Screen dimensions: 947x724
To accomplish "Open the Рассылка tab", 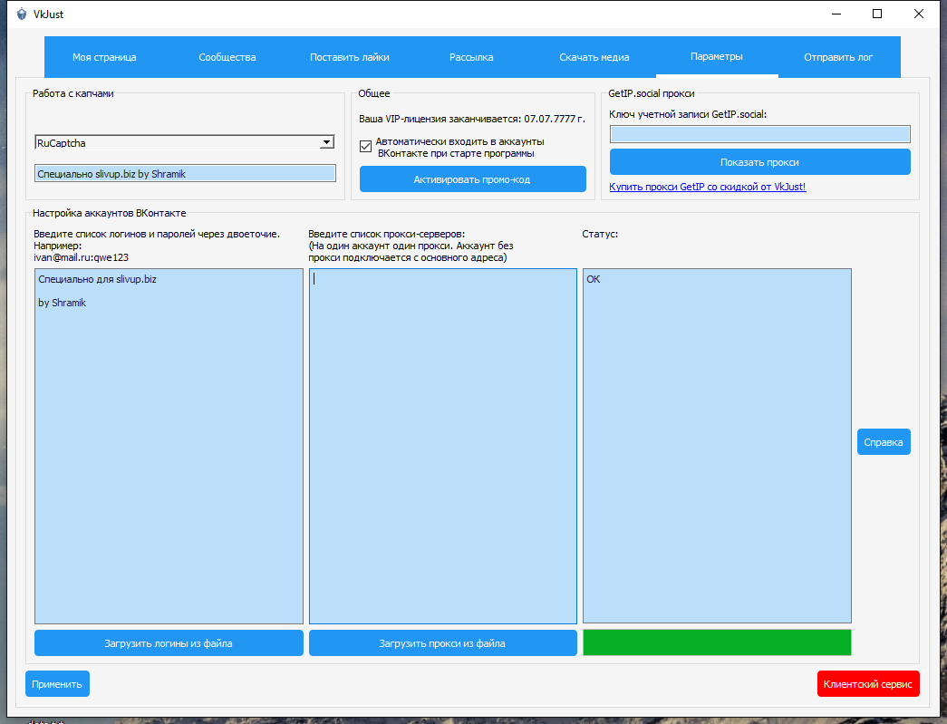I will pyautogui.click(x=471, y=57).
